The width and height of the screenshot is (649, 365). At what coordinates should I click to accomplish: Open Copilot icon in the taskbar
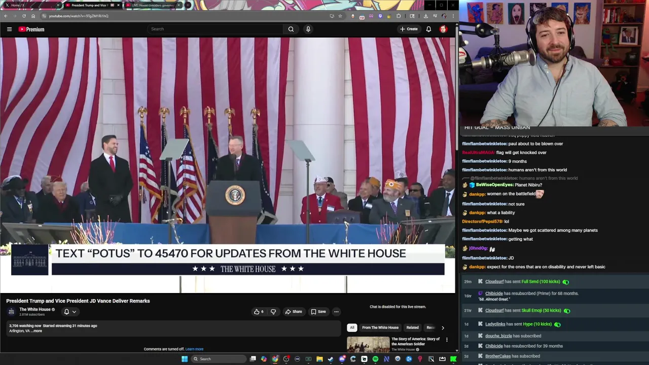264,359
